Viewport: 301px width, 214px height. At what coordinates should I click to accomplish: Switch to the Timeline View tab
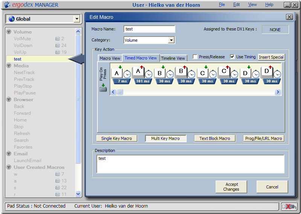(x=173, y=58)
